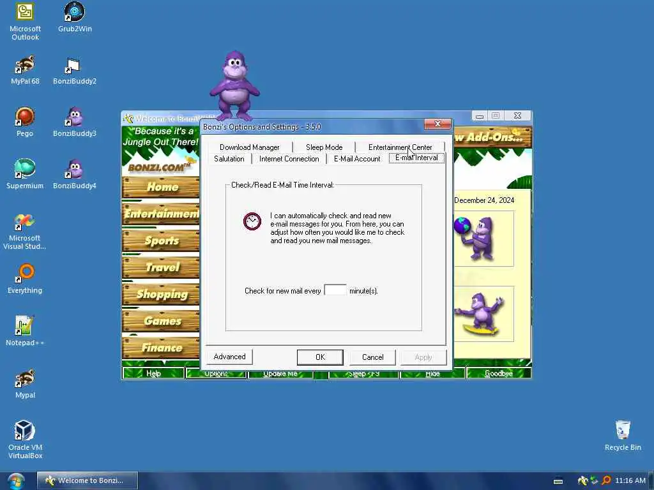The height and width of the screenshot is (490, 654).
Task: Select the BonziBuddy2 desktop shortcut
Action: [75, 70]
